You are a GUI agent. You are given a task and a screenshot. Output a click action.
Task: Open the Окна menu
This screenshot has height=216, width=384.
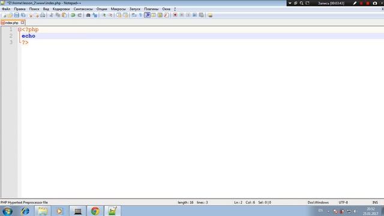[x=166, y=9]
